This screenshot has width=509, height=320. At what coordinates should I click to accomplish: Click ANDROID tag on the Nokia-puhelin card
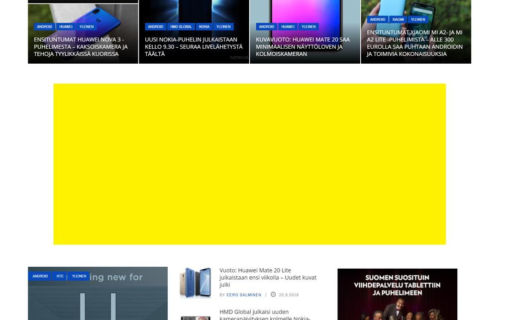click(x=156, y=26)
